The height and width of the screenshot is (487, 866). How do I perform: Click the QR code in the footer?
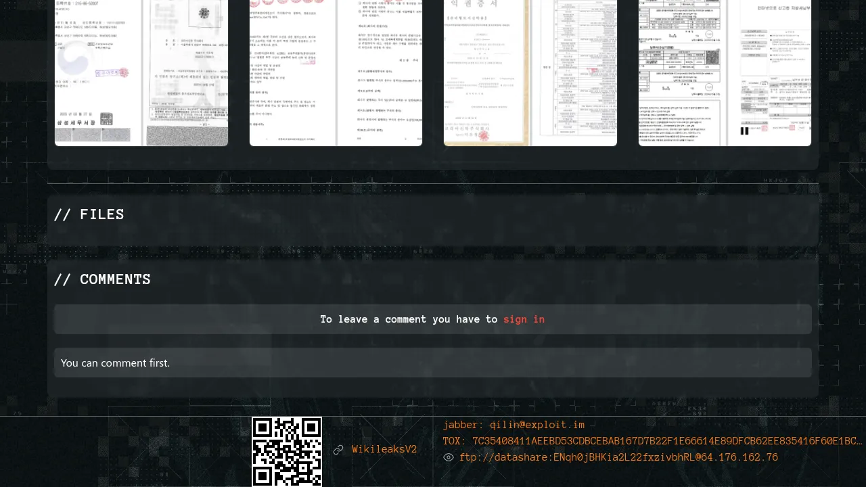(x=287, y=451)
